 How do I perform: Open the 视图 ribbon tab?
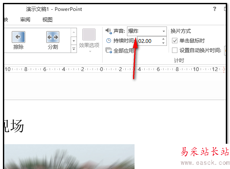(47, 19)
